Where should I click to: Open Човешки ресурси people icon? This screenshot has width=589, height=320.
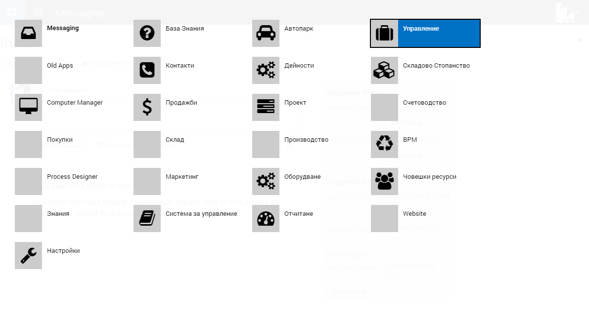tap(384, 182)
